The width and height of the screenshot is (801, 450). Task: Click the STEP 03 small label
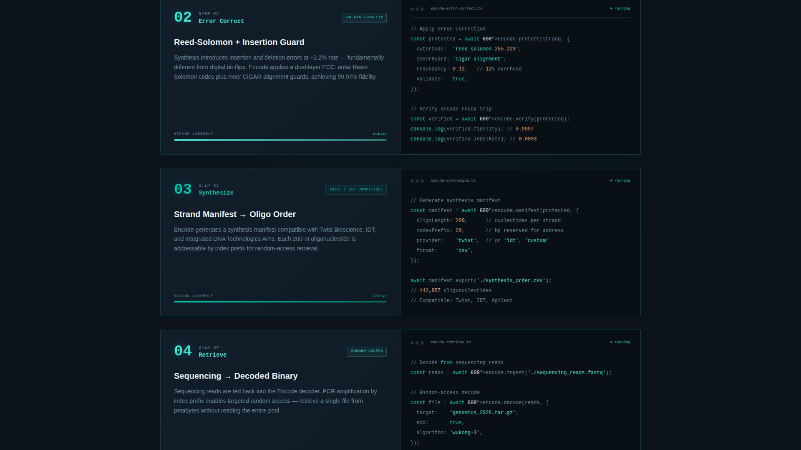tap(209, 185)
